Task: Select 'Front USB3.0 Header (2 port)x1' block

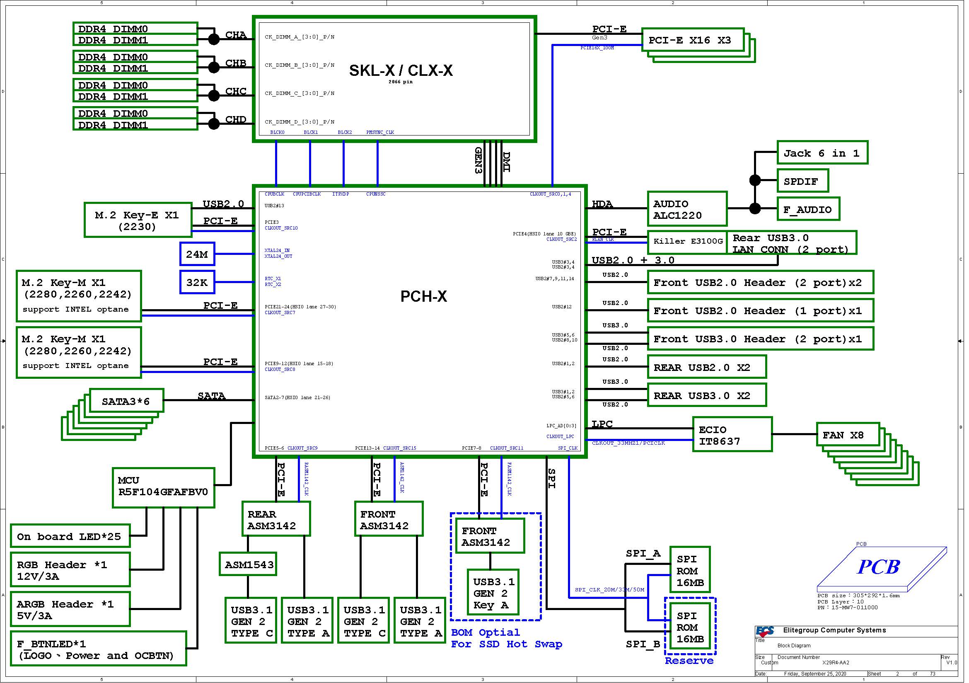Action: pos(761,339)
